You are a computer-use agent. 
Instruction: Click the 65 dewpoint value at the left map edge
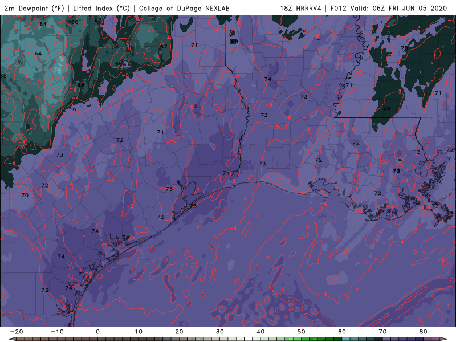[3, 76]
